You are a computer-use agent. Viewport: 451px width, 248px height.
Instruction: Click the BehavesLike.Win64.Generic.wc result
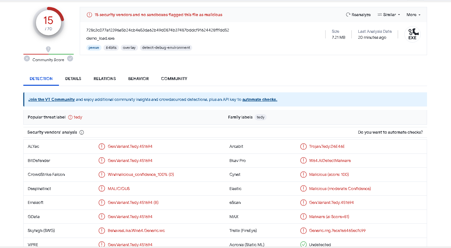coord(136,231)
